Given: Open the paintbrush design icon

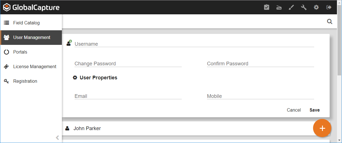Looking at the screenshot, I should pyautogui.click(x=291, y=7).
